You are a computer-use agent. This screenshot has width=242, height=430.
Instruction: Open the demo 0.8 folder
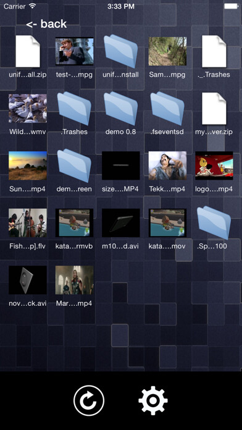coord(121,108)
